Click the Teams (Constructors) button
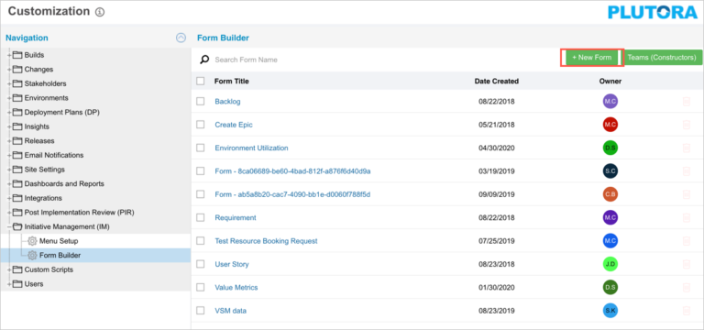Viewport: 704px width, 330px height. click(662, 58)
